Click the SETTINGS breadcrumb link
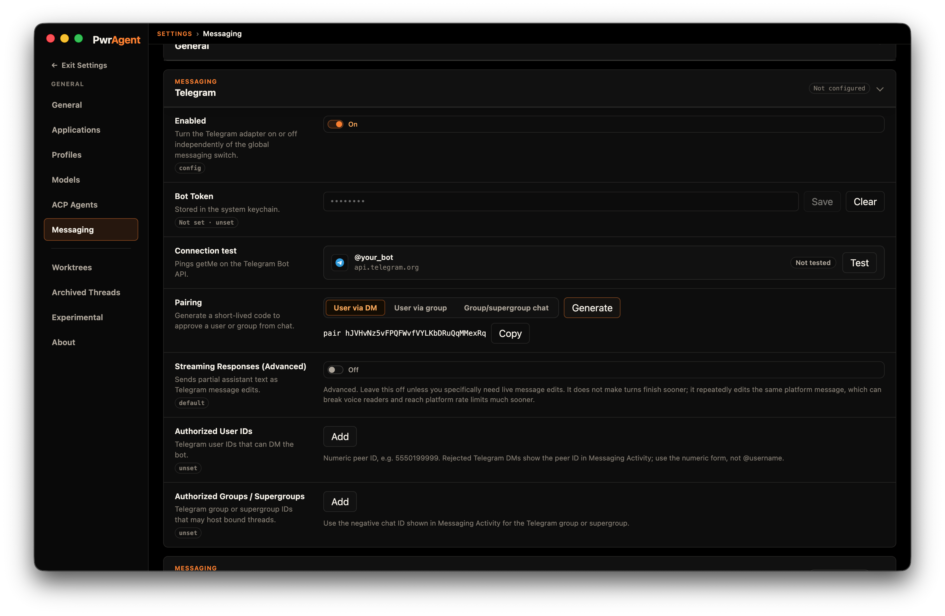 click(x=174, y=34)
